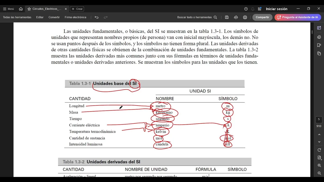Open Firma electrónica

pos(75,17)
